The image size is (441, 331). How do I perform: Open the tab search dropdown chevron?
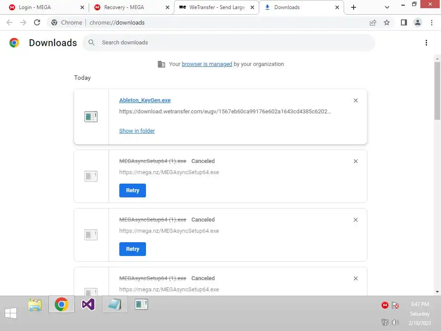click(387, 8)
